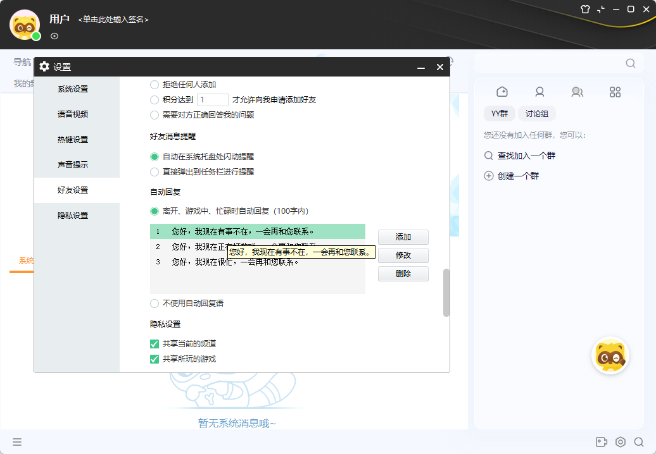Click the video camera icon at bottom
656x454 pixels.
click(x=601, y=442)
